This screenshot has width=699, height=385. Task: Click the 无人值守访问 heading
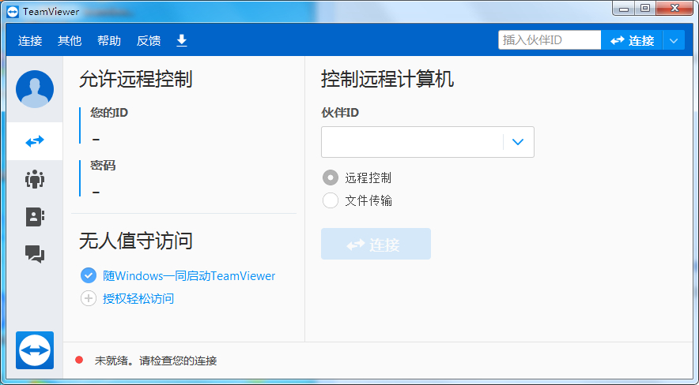[x=135, y=241]
